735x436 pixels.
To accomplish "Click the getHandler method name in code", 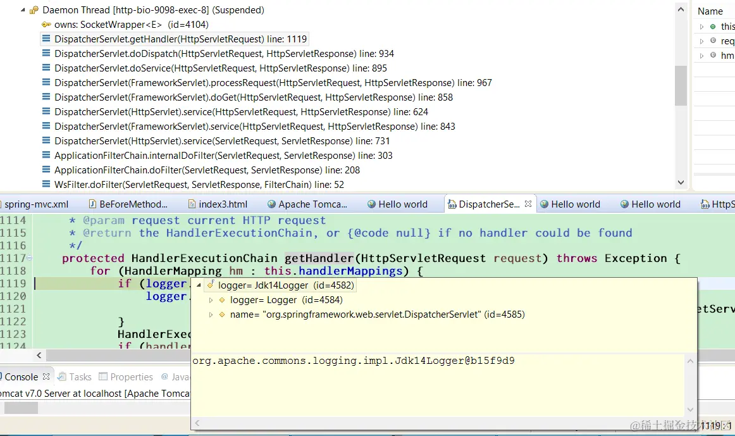I will point(319,258).
